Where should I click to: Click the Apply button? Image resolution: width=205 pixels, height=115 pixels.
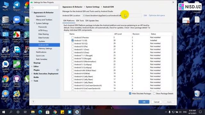coord(169,102)
